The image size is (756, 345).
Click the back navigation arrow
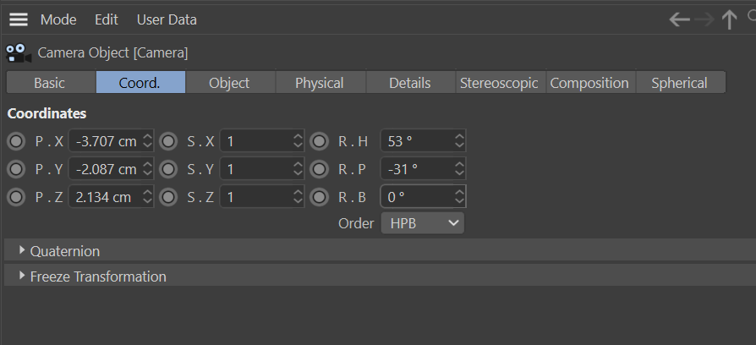click(x=679, y=19)
